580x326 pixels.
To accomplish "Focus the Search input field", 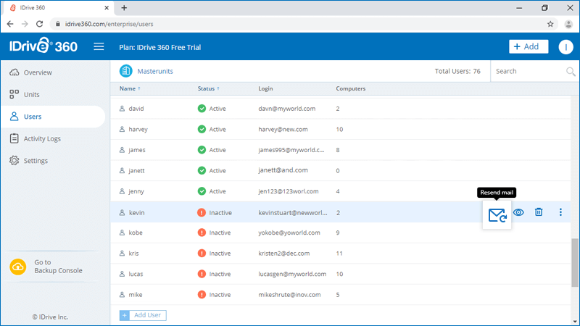I will (x=529, y=71).
